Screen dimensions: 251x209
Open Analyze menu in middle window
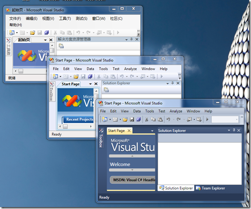click(130, 69)
